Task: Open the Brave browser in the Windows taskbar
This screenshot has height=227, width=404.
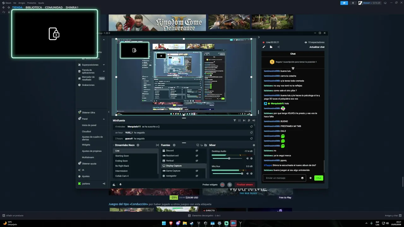Action: [x=171, y=223]
